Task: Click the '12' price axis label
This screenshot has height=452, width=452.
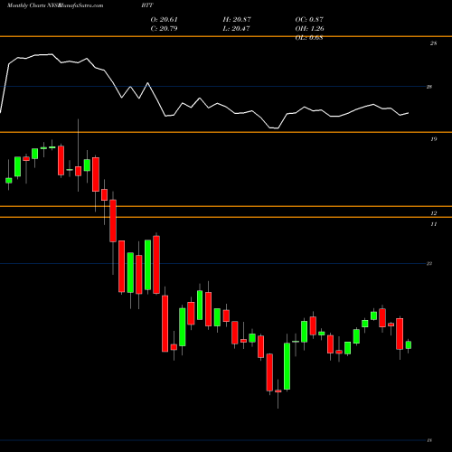Action: click(433, 213)
